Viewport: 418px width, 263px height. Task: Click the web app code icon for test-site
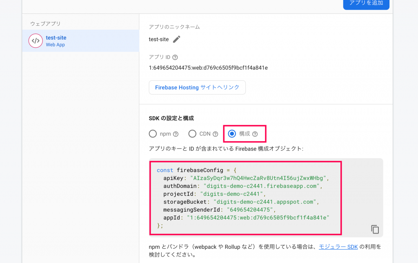click(x=36, y=41)
